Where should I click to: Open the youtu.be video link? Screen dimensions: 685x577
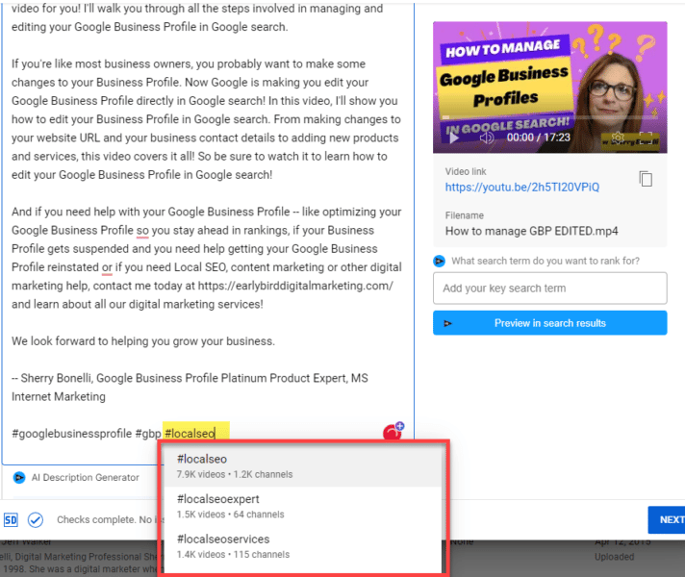[522, 188]
